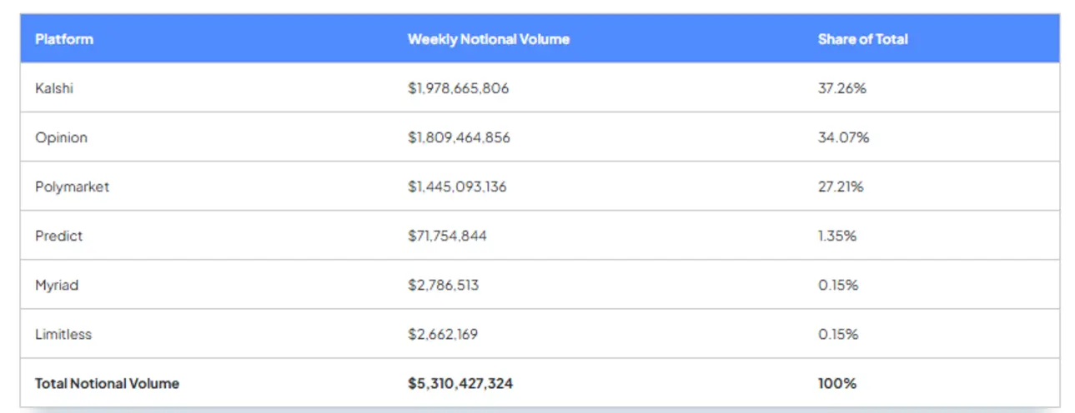
Task: Click Limitless's volume value $2,662,169
Action: pos(443,334)
